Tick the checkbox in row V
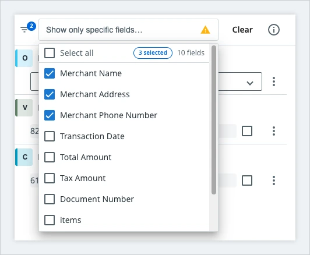 coord(247,131)
